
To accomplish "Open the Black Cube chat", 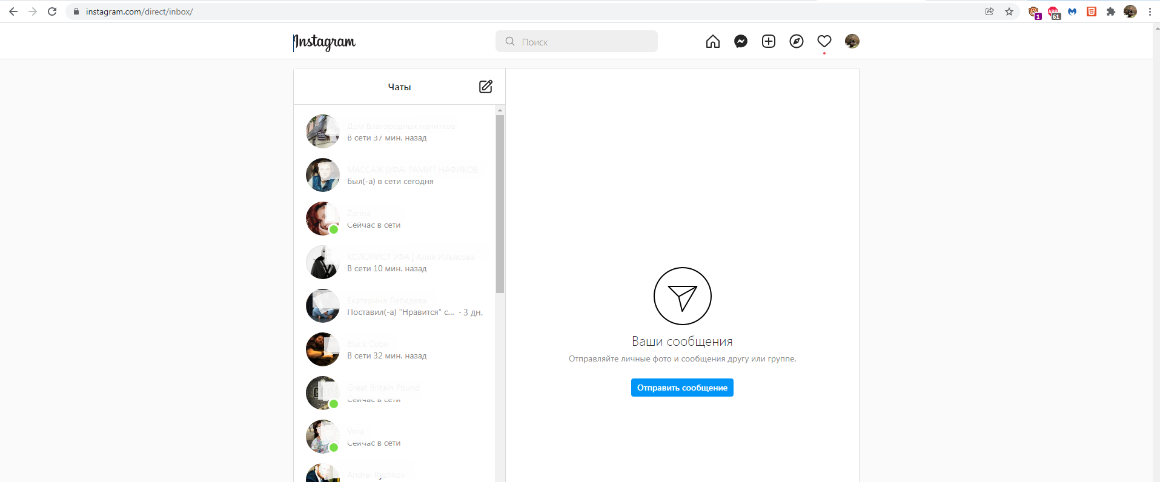I will click(x=394, y=349).
